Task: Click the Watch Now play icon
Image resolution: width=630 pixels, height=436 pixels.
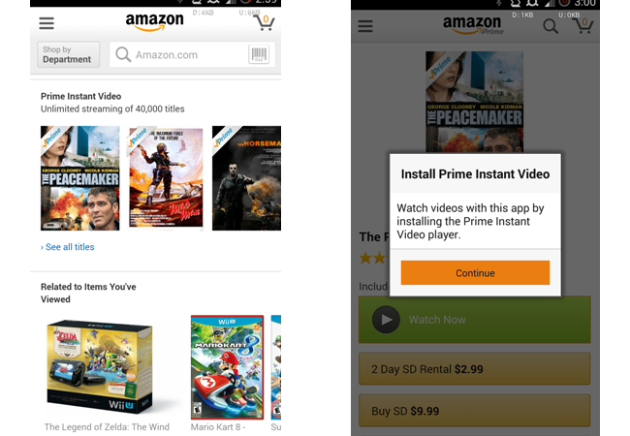Action: 386,320
